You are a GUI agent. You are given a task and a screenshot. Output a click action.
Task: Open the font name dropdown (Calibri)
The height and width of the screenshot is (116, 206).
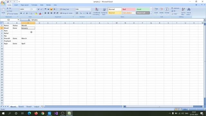30,9
